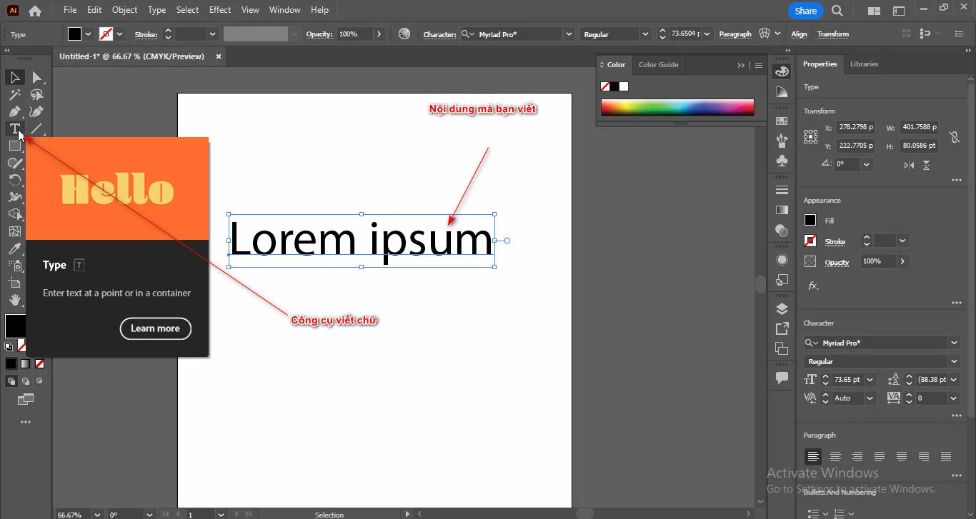
Task: Click the blue Share button
Action: (805, 11)
